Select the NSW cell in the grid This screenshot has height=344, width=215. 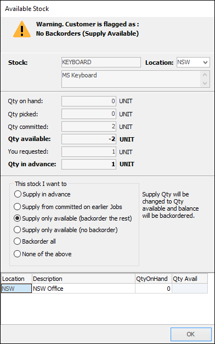tap(16, 289)
